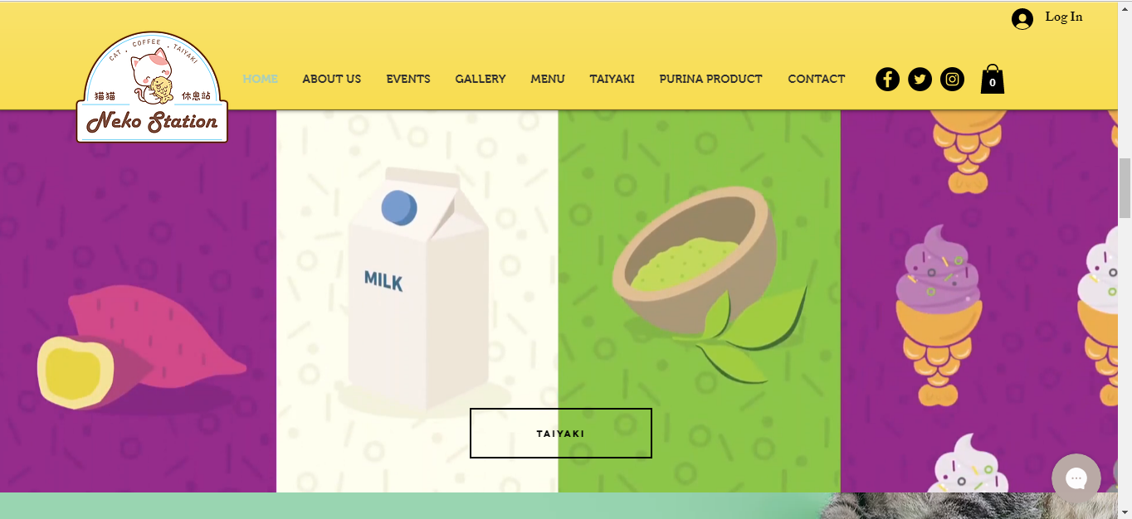
Task: Open the shopping bag cart icon
Action: pyautogui.click(x=993, y=80)
